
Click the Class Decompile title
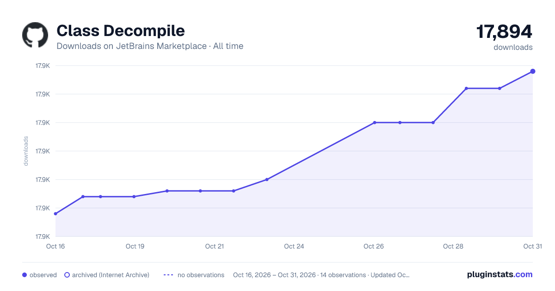click(121, 31)
